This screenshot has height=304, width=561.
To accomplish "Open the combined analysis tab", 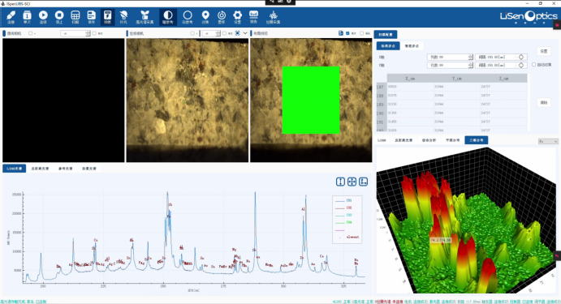I will 429,140.
